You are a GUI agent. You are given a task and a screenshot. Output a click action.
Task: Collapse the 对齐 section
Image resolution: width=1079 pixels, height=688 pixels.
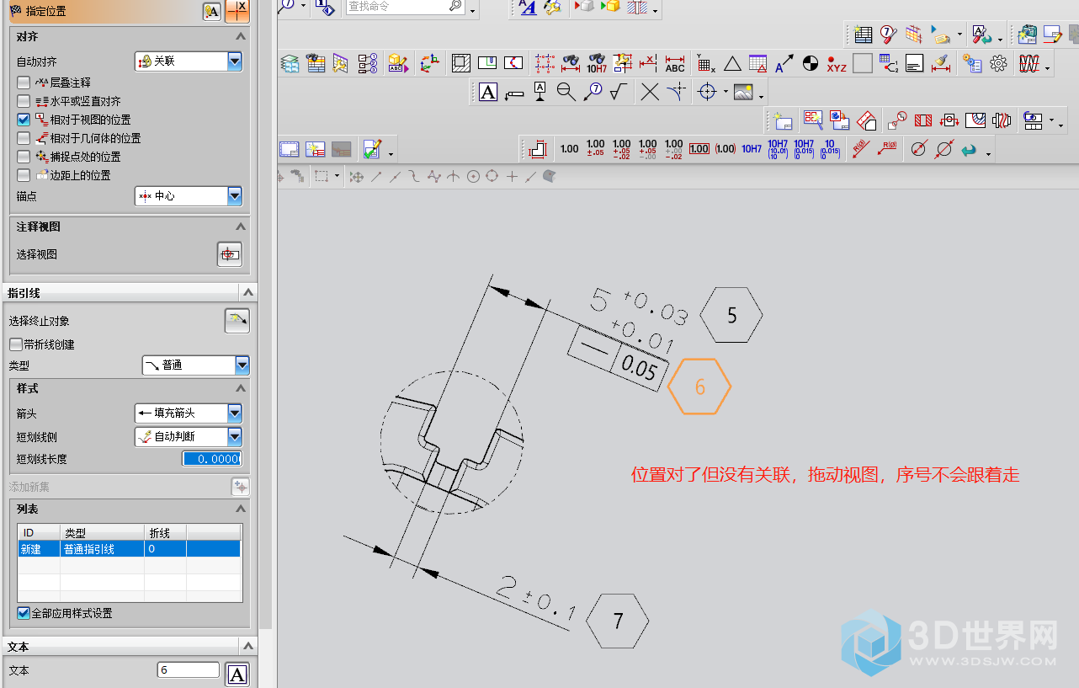click(241, 37)
